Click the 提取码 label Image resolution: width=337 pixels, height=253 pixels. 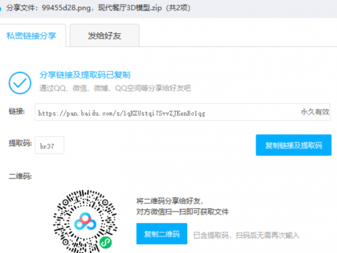[20, 143]
